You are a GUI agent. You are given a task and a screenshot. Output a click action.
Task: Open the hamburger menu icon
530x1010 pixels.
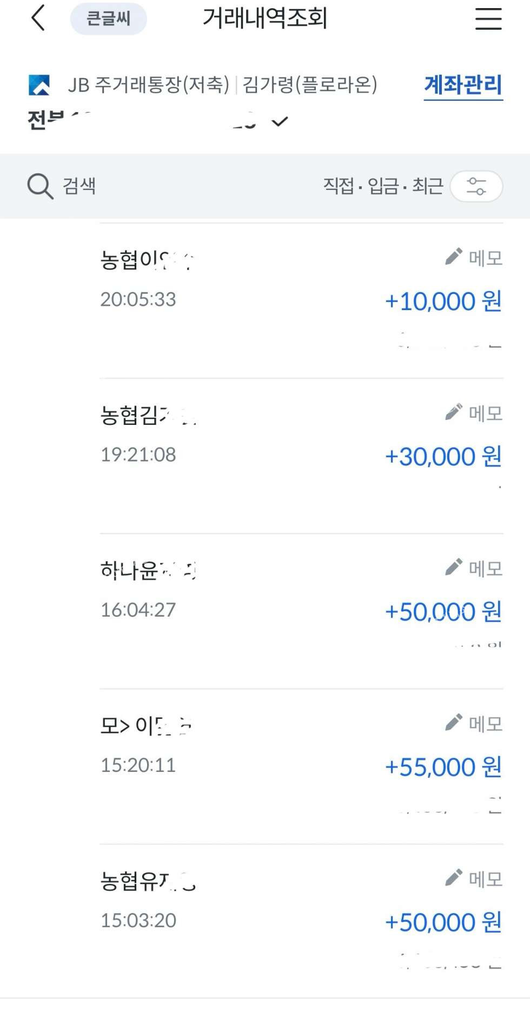488,18
